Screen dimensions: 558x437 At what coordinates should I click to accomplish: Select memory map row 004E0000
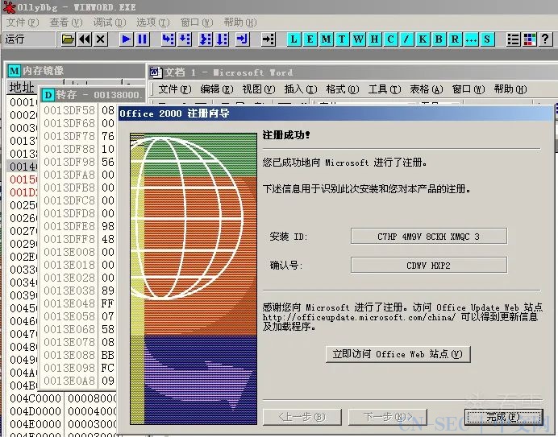[x=63, y=424]
